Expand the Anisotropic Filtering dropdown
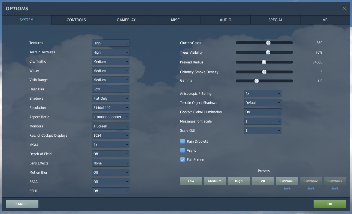Screen dimensions: 352x214 [263, 94]
